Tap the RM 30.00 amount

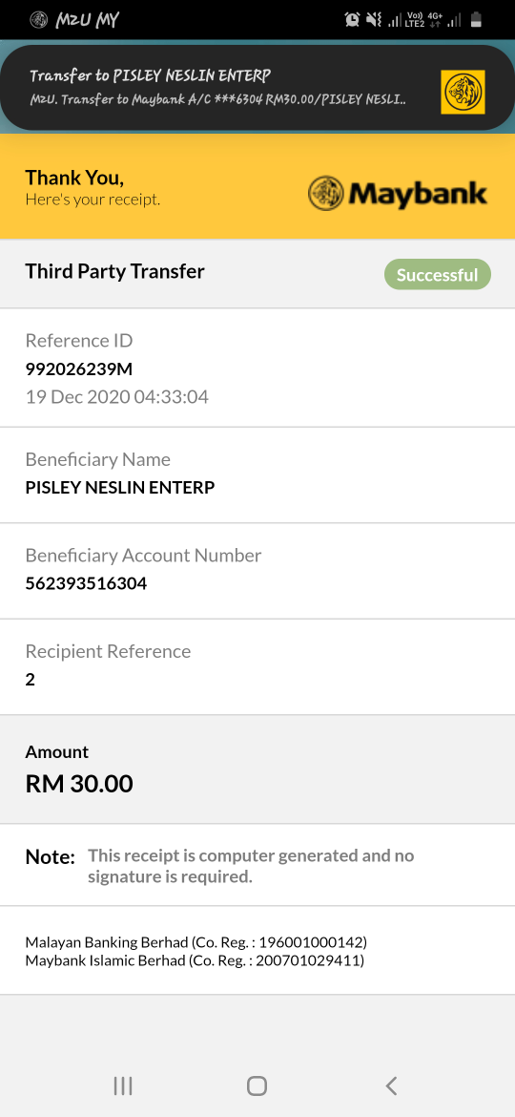tap(79, 784)
